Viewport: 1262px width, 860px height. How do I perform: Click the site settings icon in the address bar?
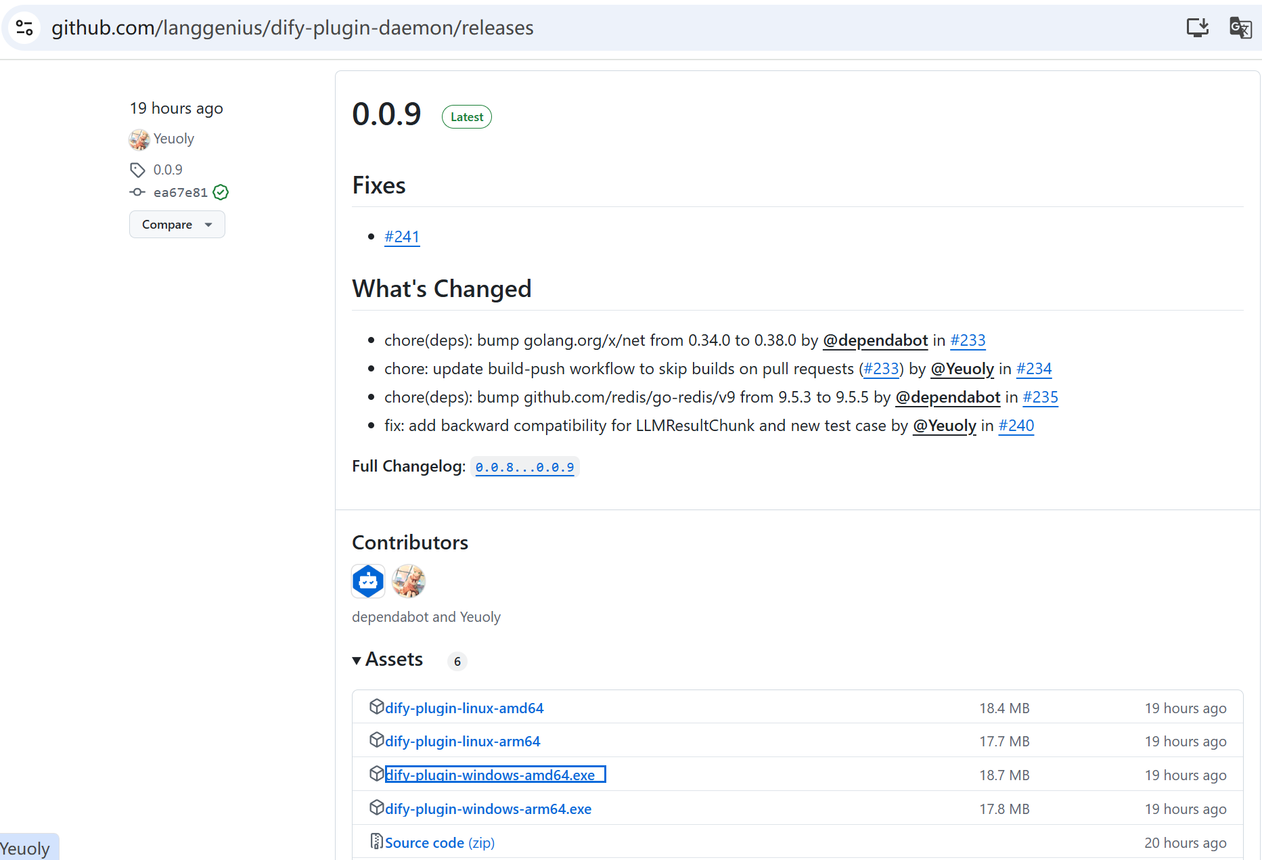point(24,27)
